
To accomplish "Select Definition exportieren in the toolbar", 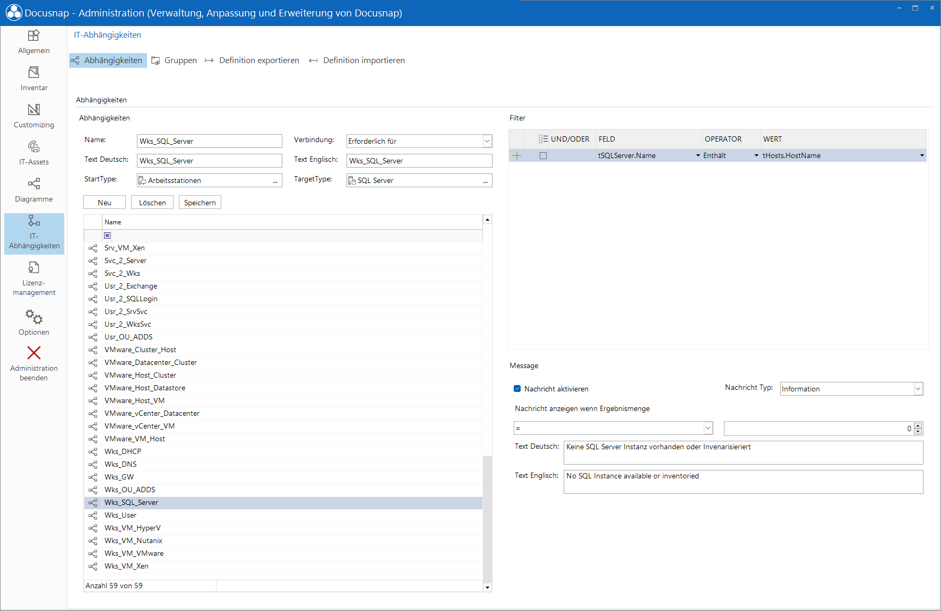I will pos(252,60).
